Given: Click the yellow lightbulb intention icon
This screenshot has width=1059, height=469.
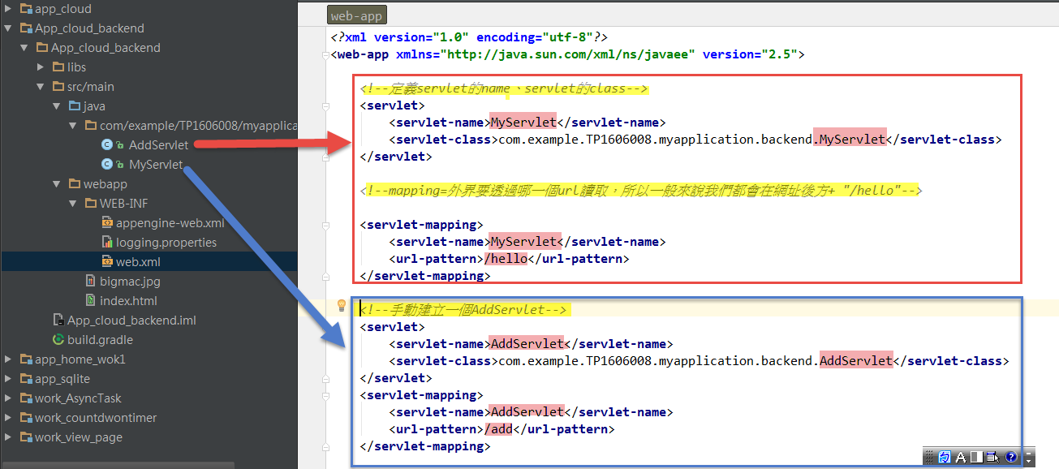Looking at the screenshot, I should 342,306.
